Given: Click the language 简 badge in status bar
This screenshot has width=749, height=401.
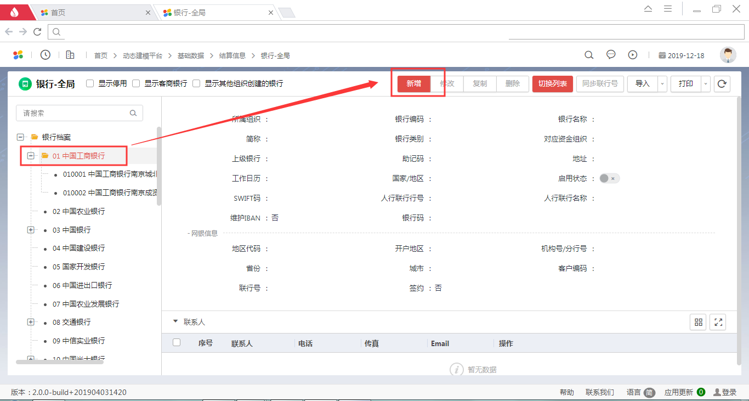Looking at the screenshot, I should point(649,392).
